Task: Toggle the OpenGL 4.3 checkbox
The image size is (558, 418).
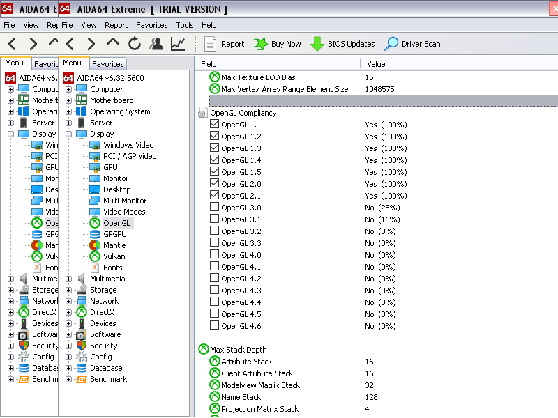Action: pyautogui.click(x=214, y=290)
